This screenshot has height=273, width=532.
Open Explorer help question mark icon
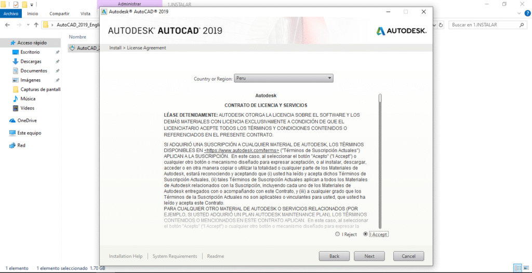pos(527,13)
